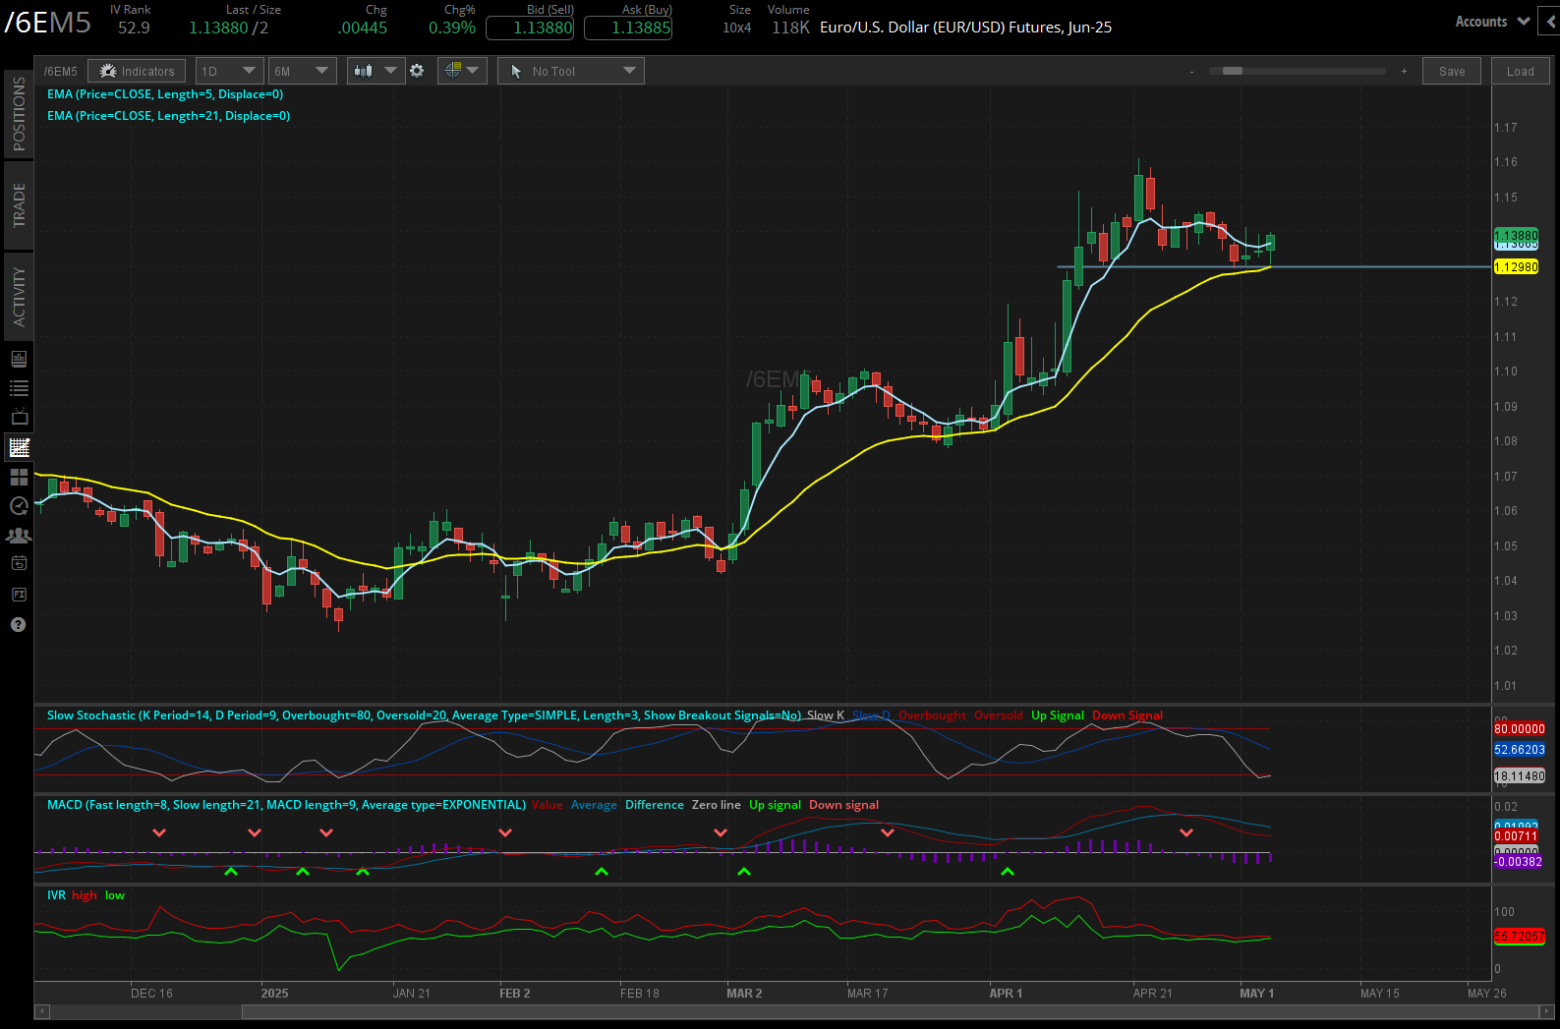
Task: Click the Volume value 118K
Action: [x=790, y=28]
